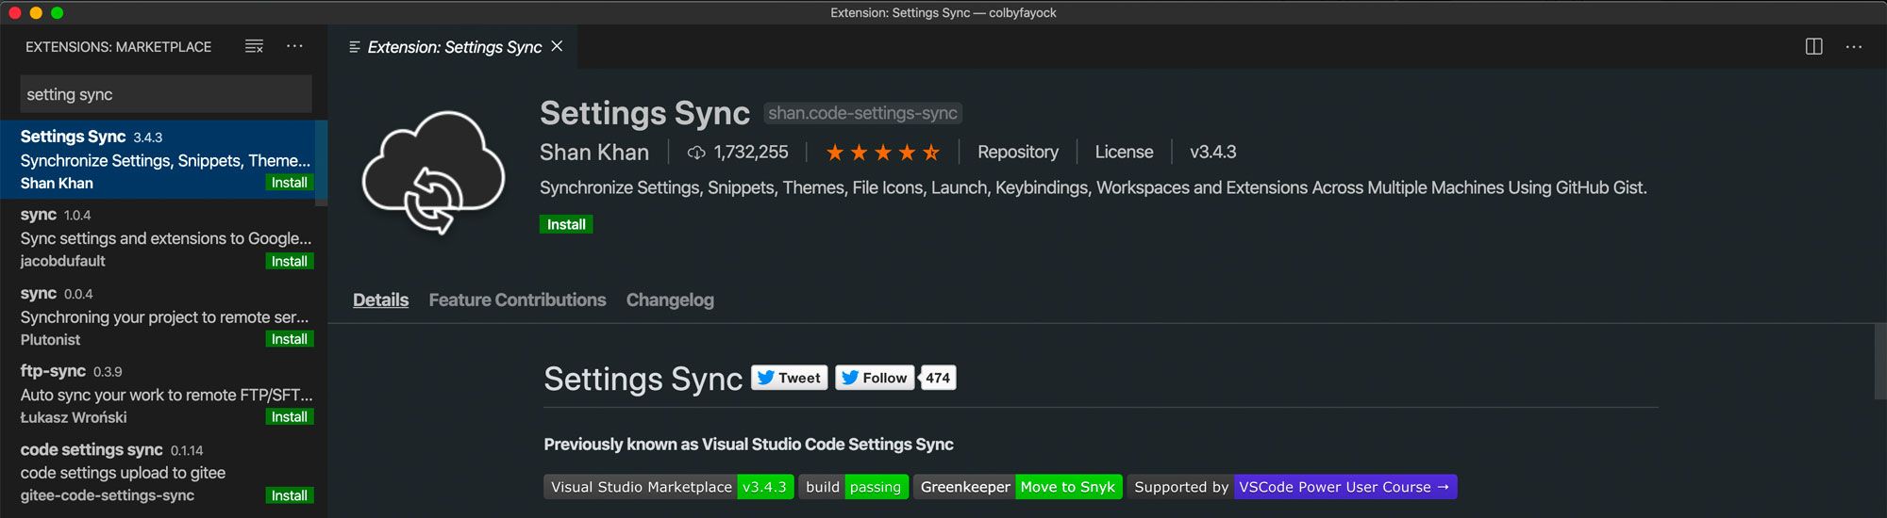The width and height of the screenshot is (1887, 518).
Task: Click the extensions search input field
Action: pyautogui.click(x=166, y=94)
